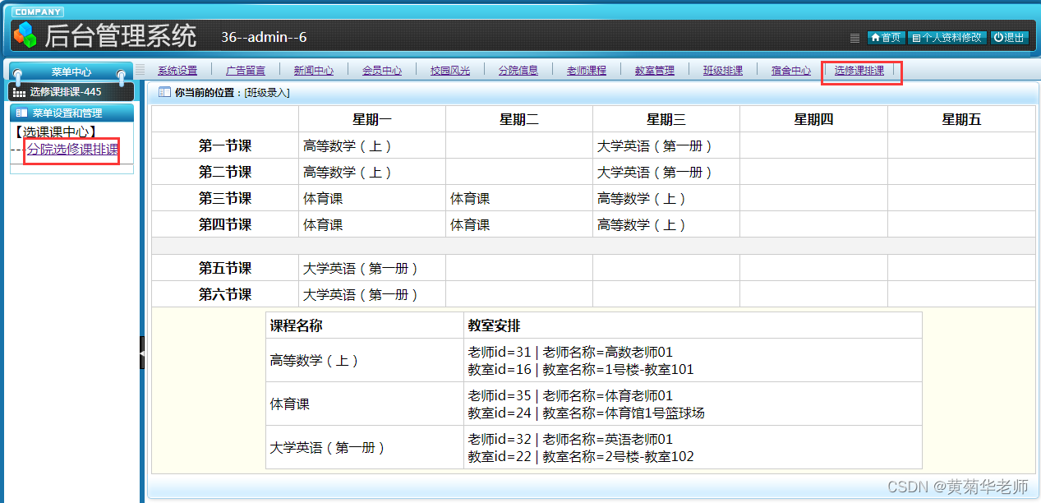Click the panel icon on 菜单设置和管理 header

click(x=21, y=113)
